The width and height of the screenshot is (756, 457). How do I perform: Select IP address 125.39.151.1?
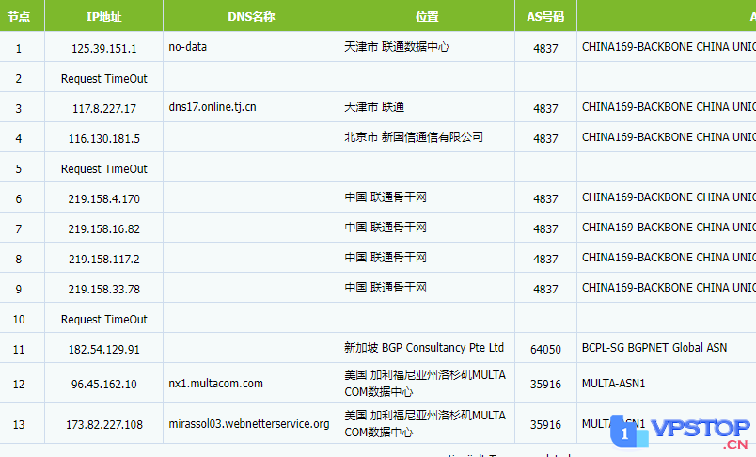pyautogui.click(x=103, y=48)
